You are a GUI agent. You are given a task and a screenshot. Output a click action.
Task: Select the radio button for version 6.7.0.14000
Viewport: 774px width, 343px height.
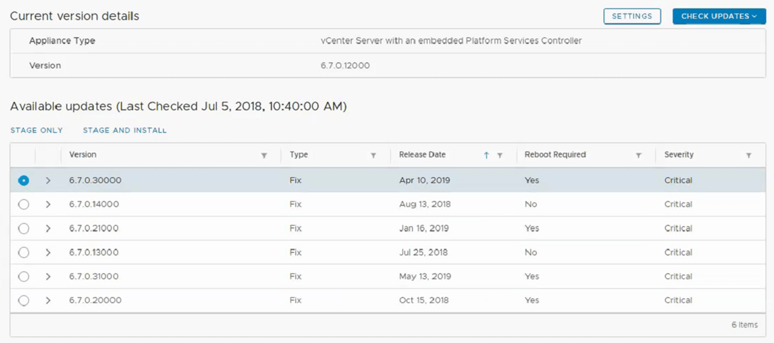point(24,204)
